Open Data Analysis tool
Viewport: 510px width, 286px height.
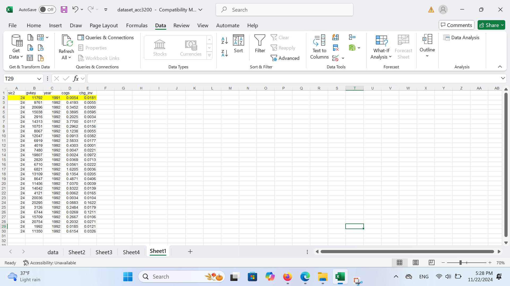(x=461, y=38)
